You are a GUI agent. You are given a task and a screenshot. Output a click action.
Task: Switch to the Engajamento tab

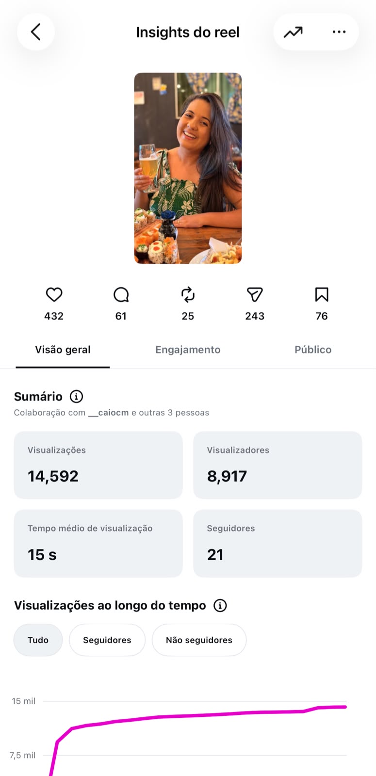(x=188, y=350)
